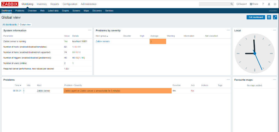Open the user profile icon
The image size is (279, 132).
[x=269, y=4]
